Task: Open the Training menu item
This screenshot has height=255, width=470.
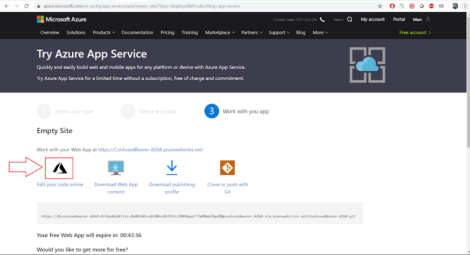Action: 190,33
